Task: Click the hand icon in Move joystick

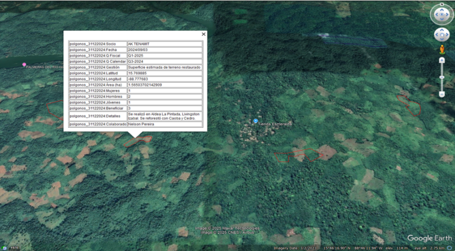Action: point(442,35)
